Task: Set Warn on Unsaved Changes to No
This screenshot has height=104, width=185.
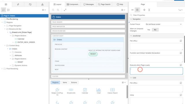Action: click(155, 30)
